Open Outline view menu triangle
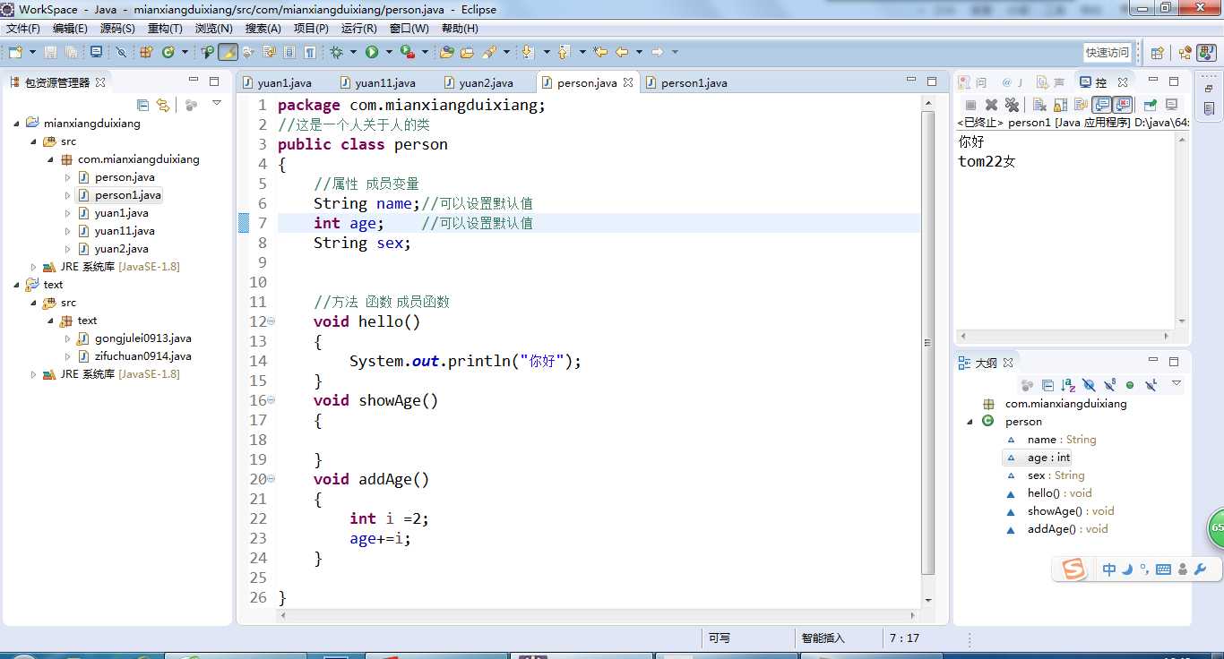Image resolution: width=1224 pixels, height=659 pixels. [1177, 384]
